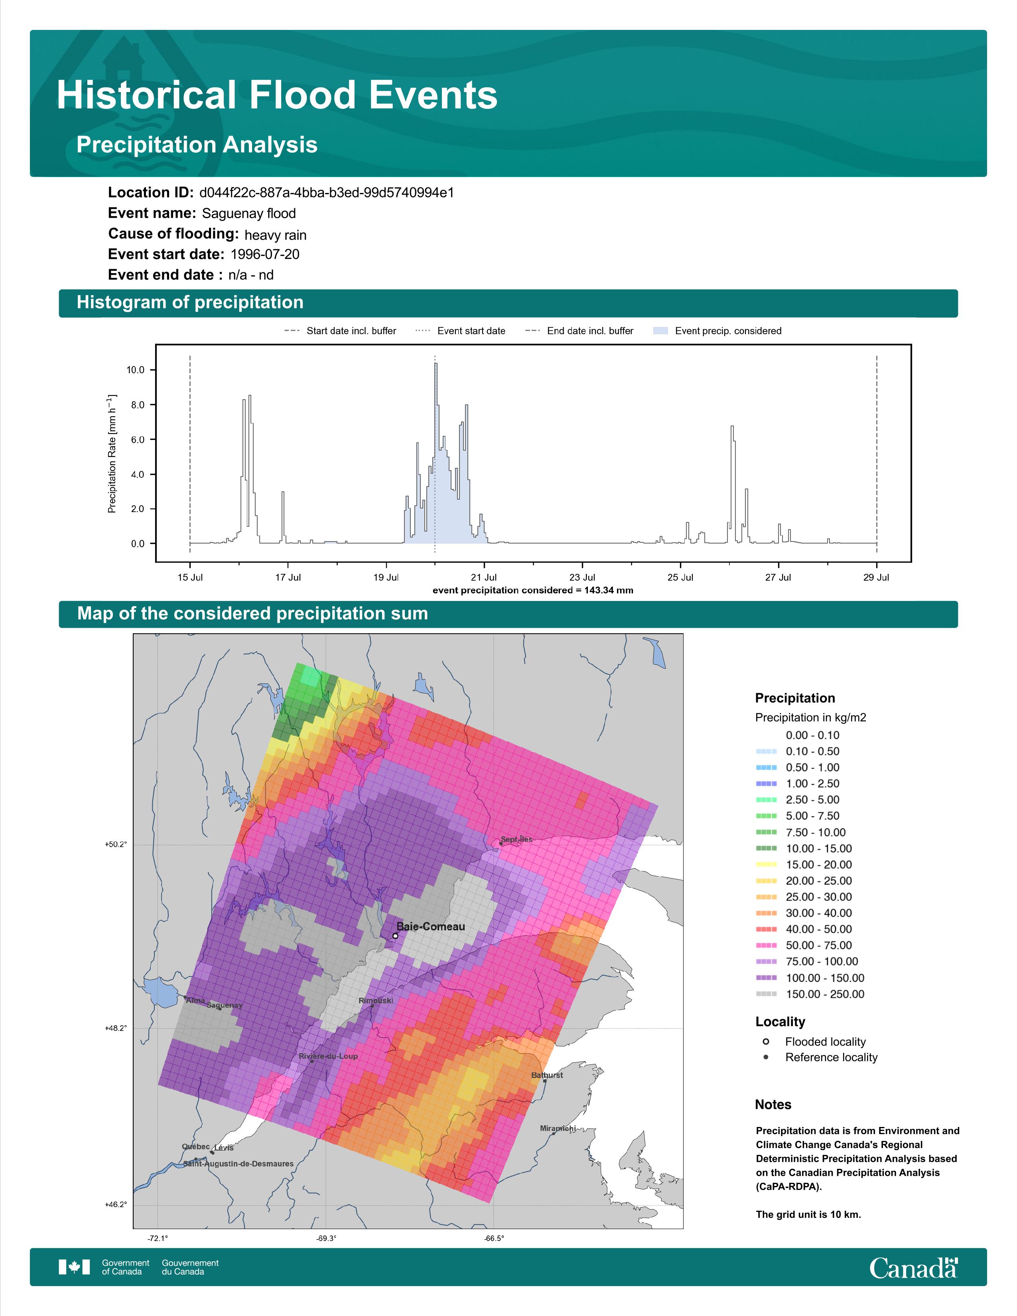The width and height of the screenshot is (1017, 1316).
Task: Click the Canadian flag icon in footer
Action: tap(74, 1267)
